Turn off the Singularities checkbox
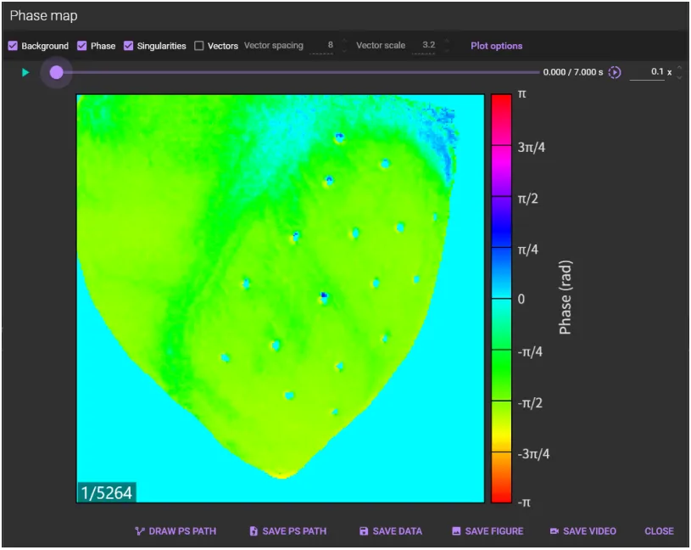 [x=129, y=46]
